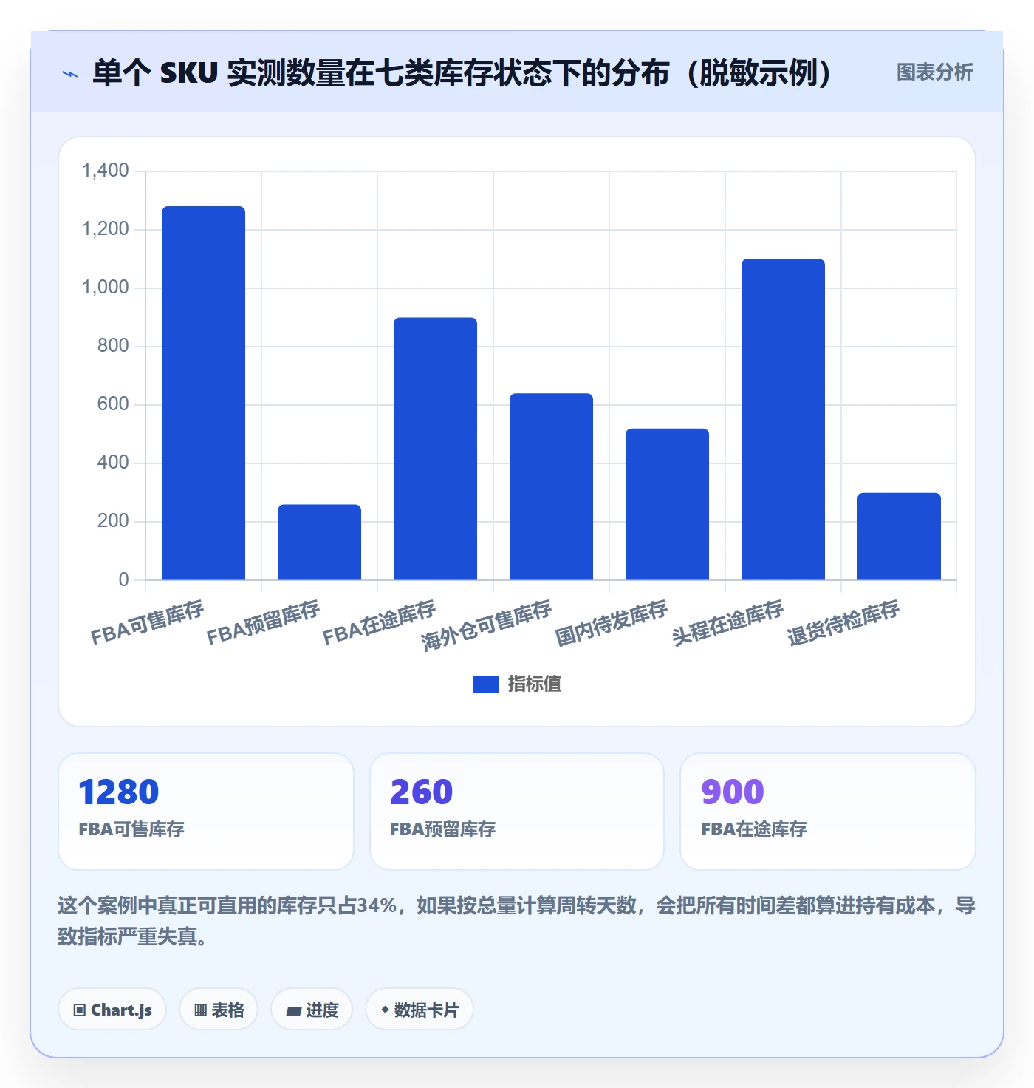This screenshot has height=1088, width=1034.
Task: Click the 海外仓可售库存 x-axis label
Action: click(486, 625)
